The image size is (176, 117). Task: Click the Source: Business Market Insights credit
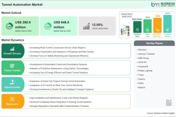[x=161, y=113]
